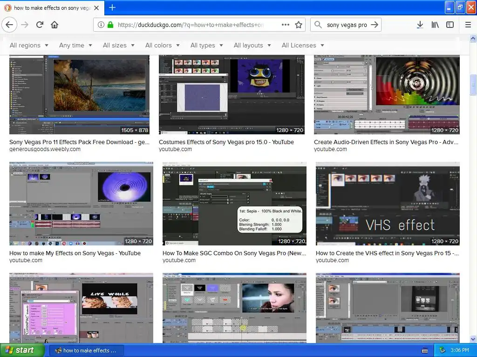This screenshot has width=477, height=357.
Task: Open the purple spiral My Effects thumbnail
Action: [x=81, y=204]
